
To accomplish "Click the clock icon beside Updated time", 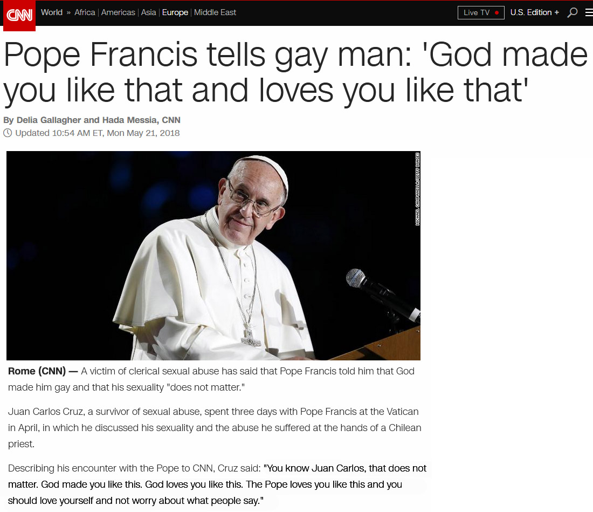I will tap(8, 133).
